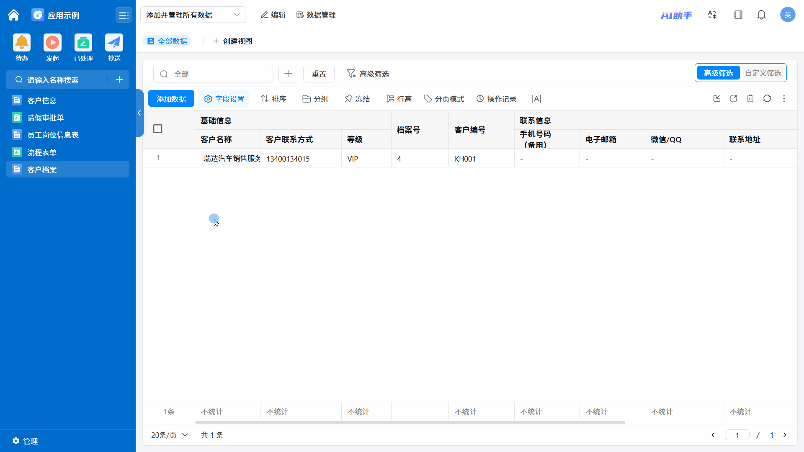
Task: Click 创建视图 to add a view
Action: [232, 41]
